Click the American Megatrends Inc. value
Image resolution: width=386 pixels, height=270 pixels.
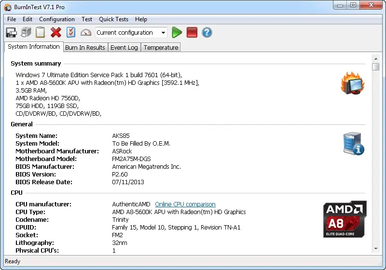point(147,167)
